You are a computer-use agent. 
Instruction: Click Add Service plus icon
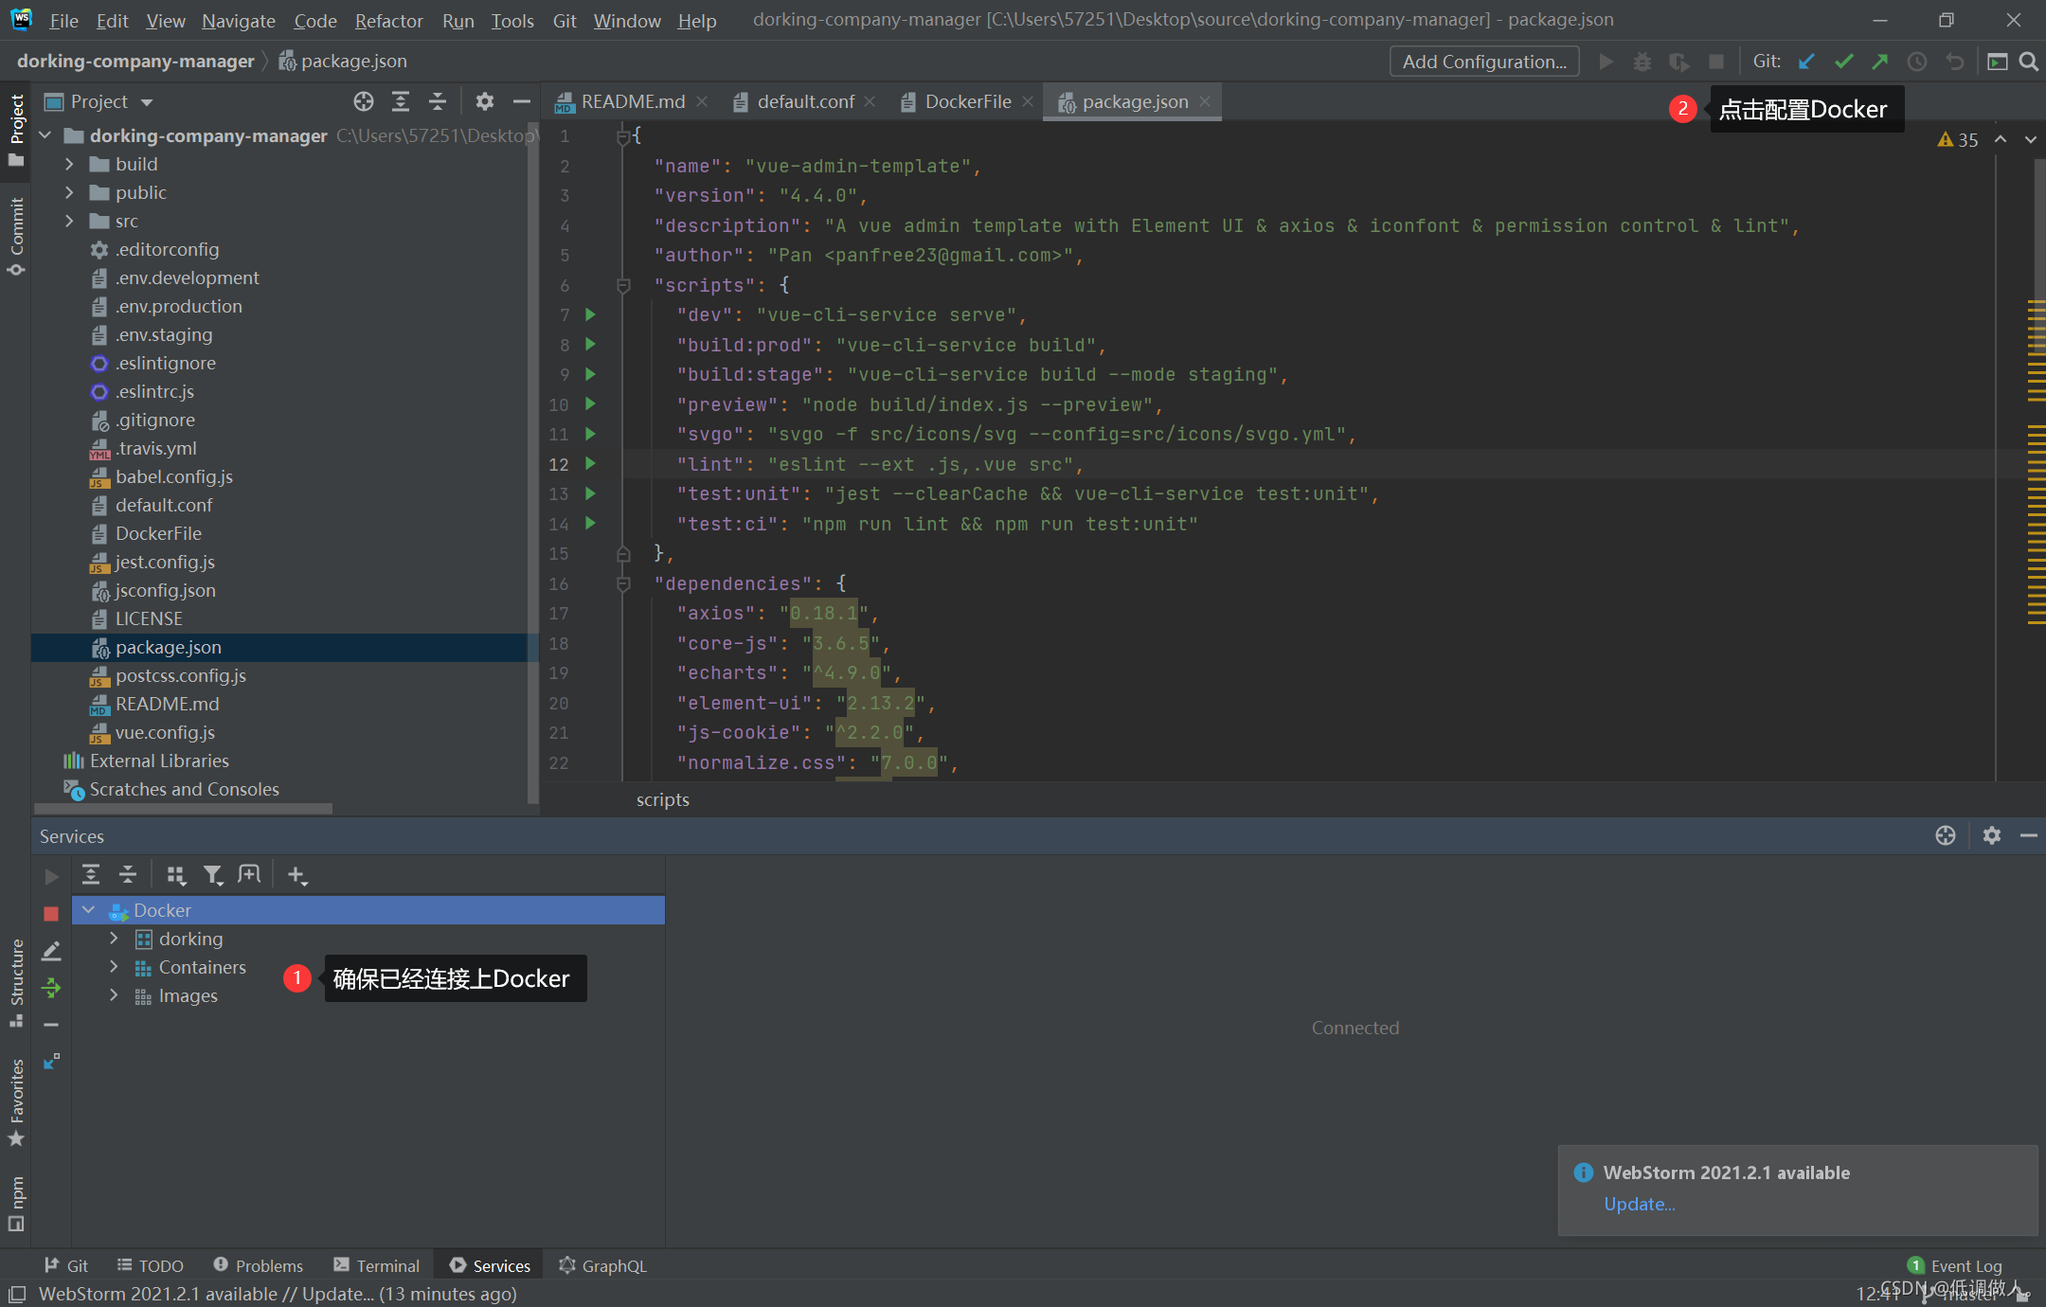[297, 874]
